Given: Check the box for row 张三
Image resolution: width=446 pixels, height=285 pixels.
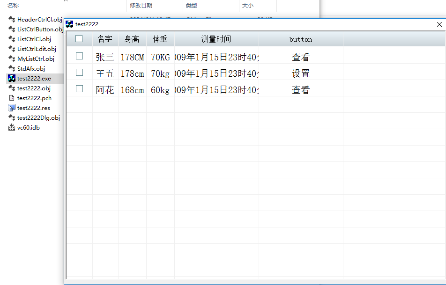Looking at the screenshot, I should pyautogui.click(x=79, y=56).
